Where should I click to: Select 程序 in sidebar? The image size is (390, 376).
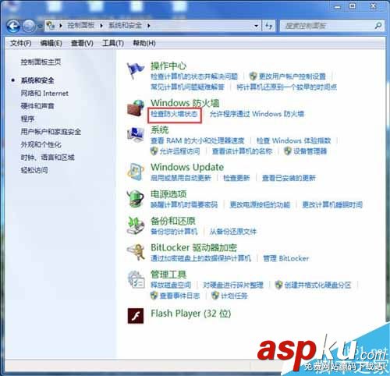tap(27, 119)
